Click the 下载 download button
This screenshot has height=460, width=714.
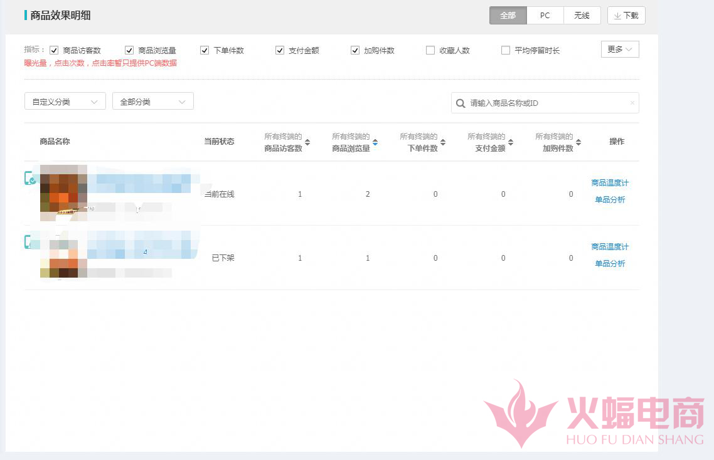(x=626, y=16)
